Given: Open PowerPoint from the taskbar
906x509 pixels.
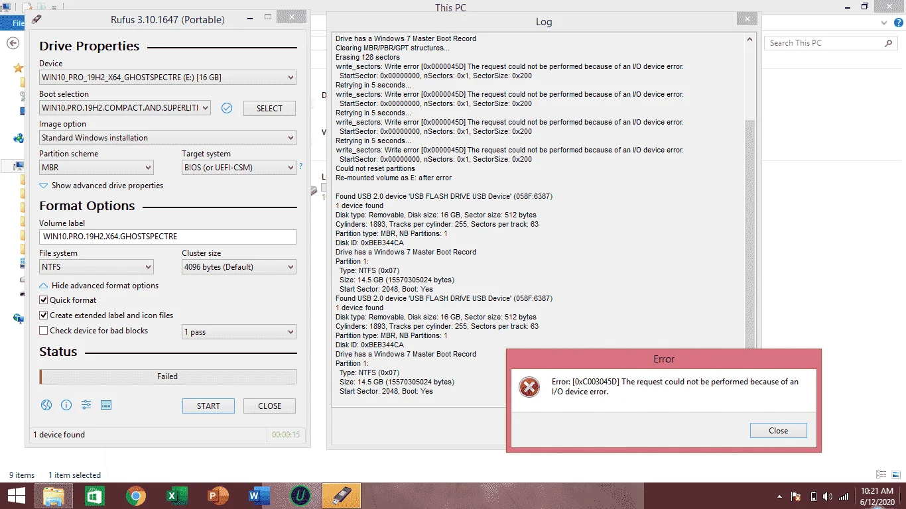Looking at the screenshot, I should pos(218,496).
